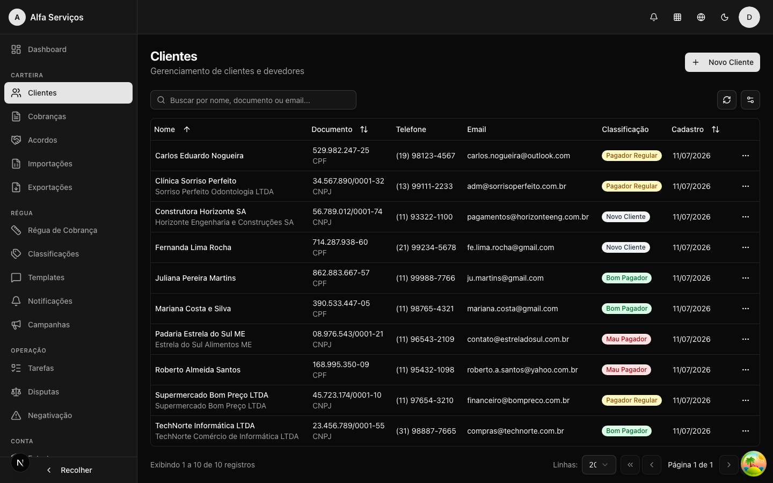Click the search field for clients
773x483 pixels.
click(x=253, y=100)
